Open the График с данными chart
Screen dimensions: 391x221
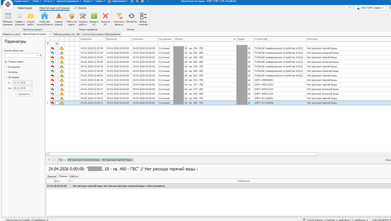click(x=20, y=19)
